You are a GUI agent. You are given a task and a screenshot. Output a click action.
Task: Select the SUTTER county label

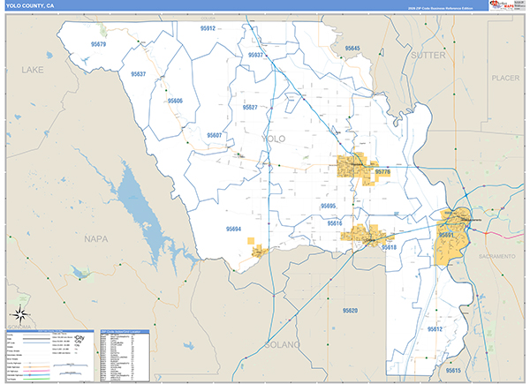click(428, 55)
